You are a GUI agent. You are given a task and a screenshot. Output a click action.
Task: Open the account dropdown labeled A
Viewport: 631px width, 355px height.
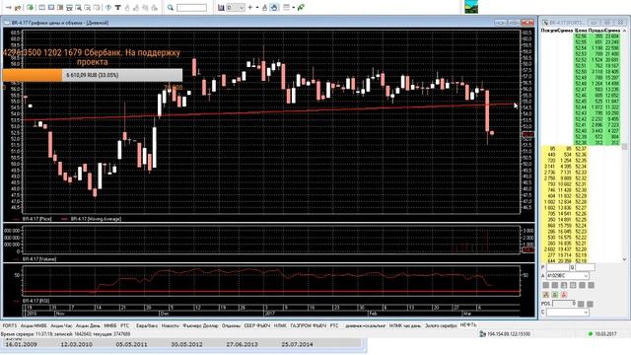tap(568, 276)
